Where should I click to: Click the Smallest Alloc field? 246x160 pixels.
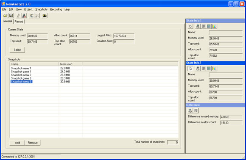(124, 41)
